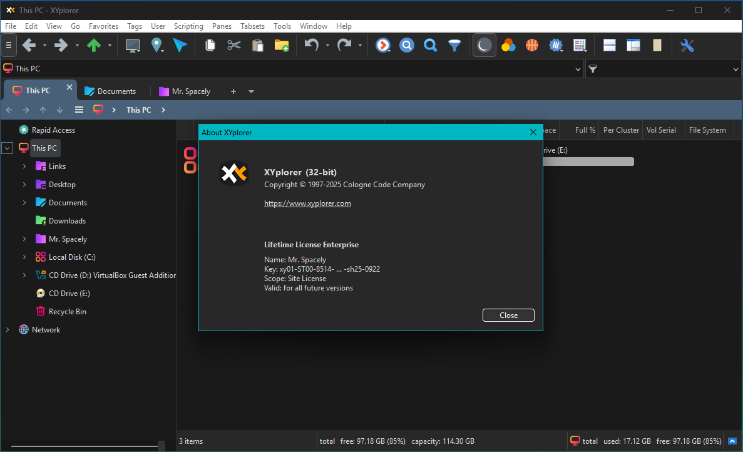The image size is (743, 452).
Task: Click the status bar blue corner icon
Action: [x=732, y=441]
